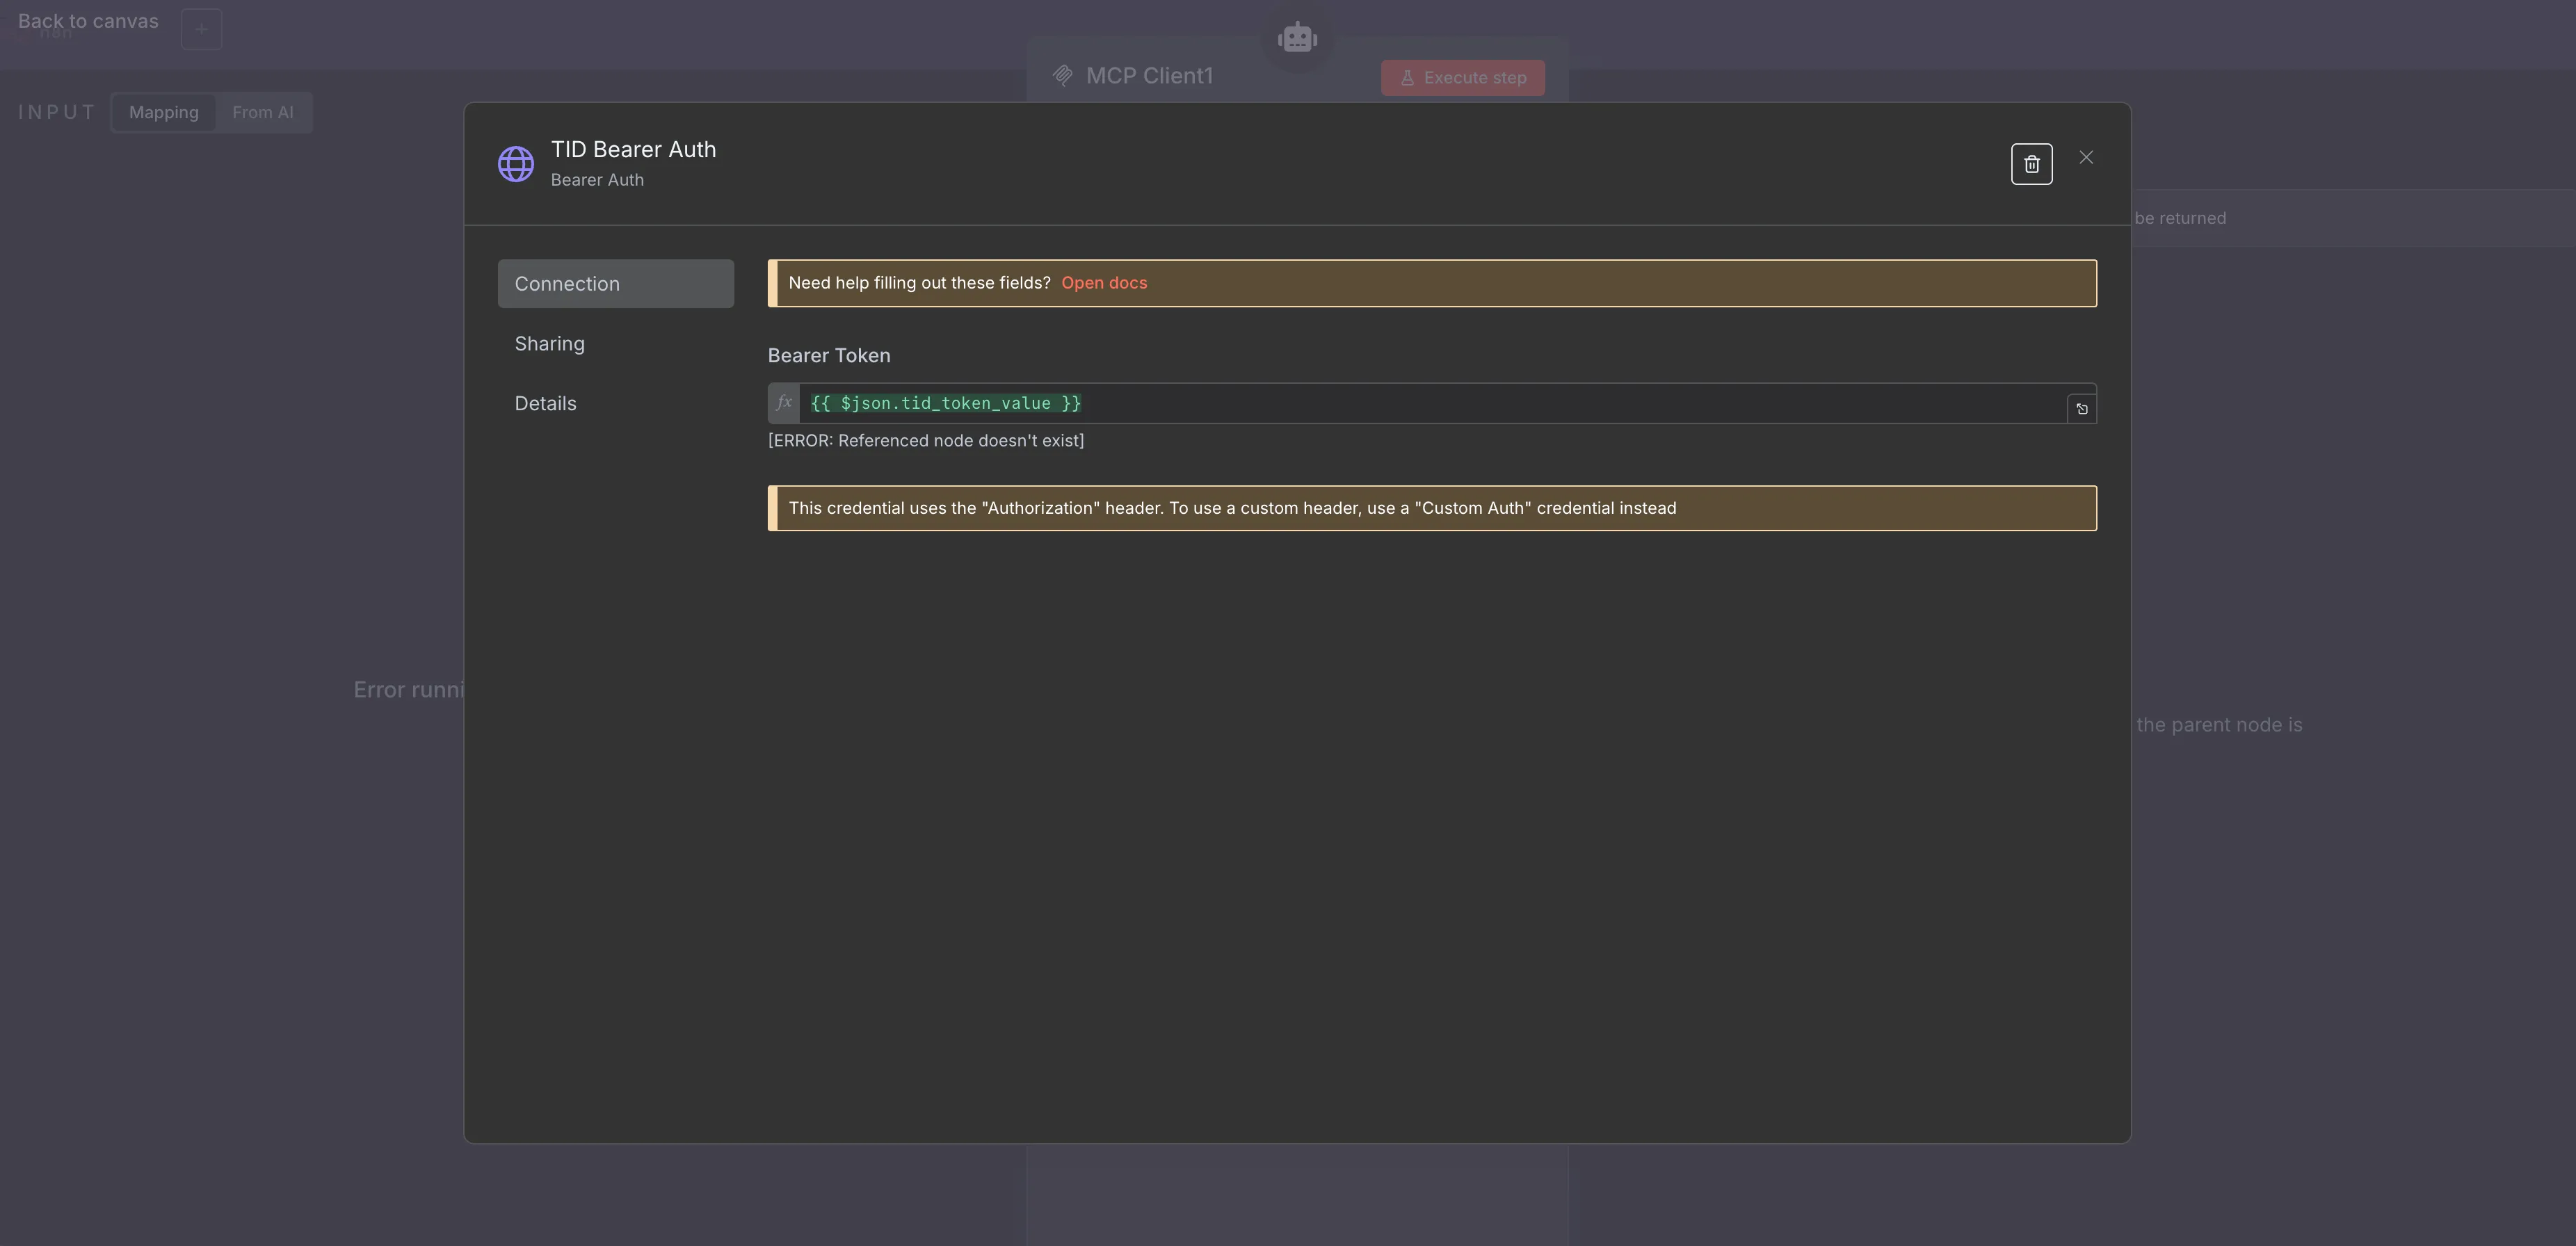
Task: Select the Connection tab
Action: pos(616,284)
